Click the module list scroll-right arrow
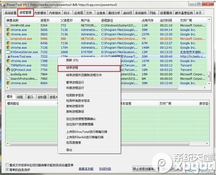216x175 pixels. 207,143
